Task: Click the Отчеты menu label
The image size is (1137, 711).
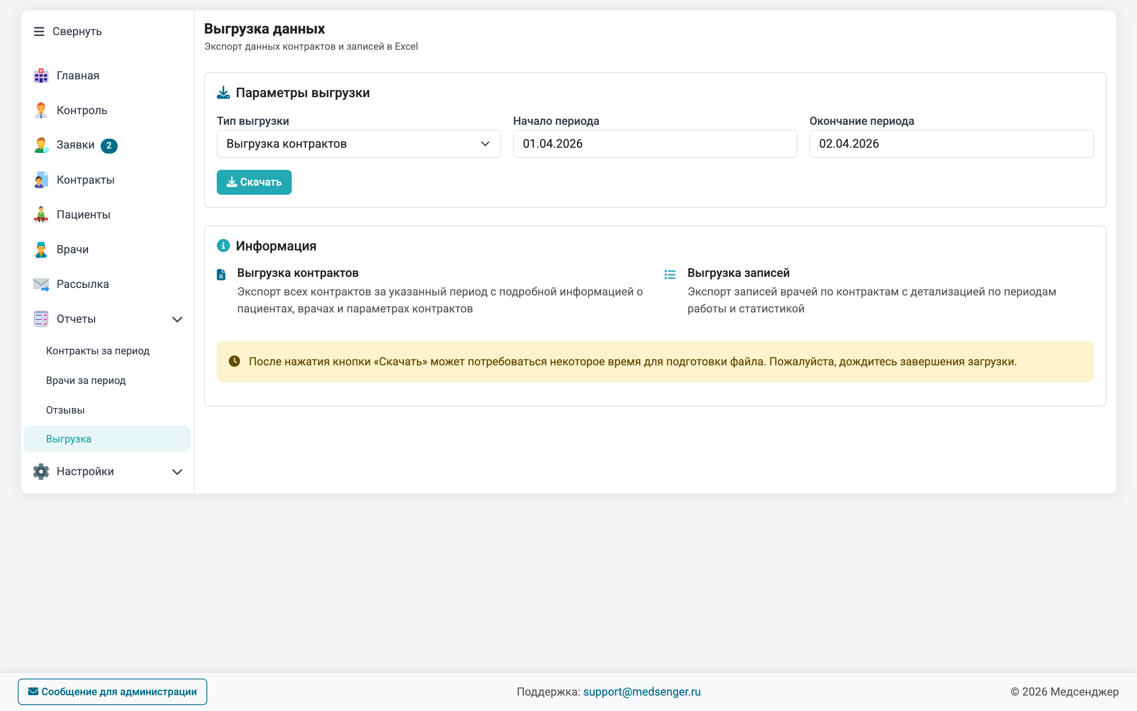Action: pyautogui.click(x=76, y=319)
